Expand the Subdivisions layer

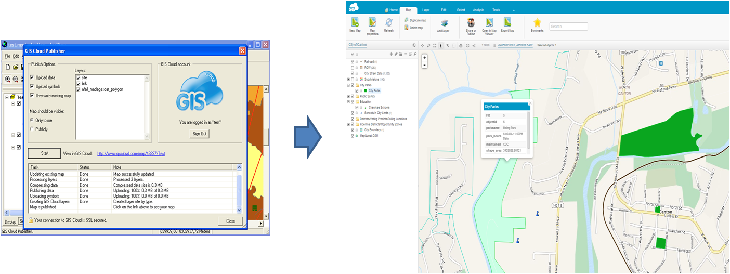click(x=348, y=79)
